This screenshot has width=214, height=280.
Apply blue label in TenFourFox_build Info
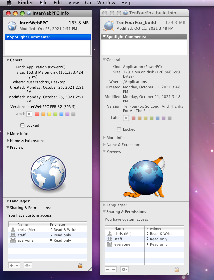click(x=158, y=118)
